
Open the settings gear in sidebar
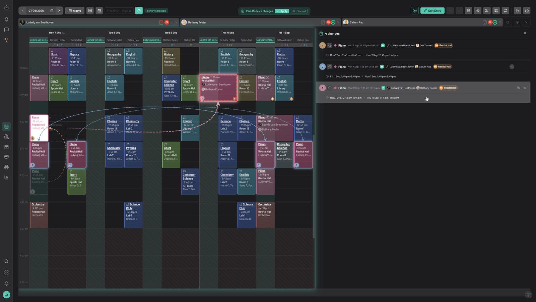click(x=6, y=284)
